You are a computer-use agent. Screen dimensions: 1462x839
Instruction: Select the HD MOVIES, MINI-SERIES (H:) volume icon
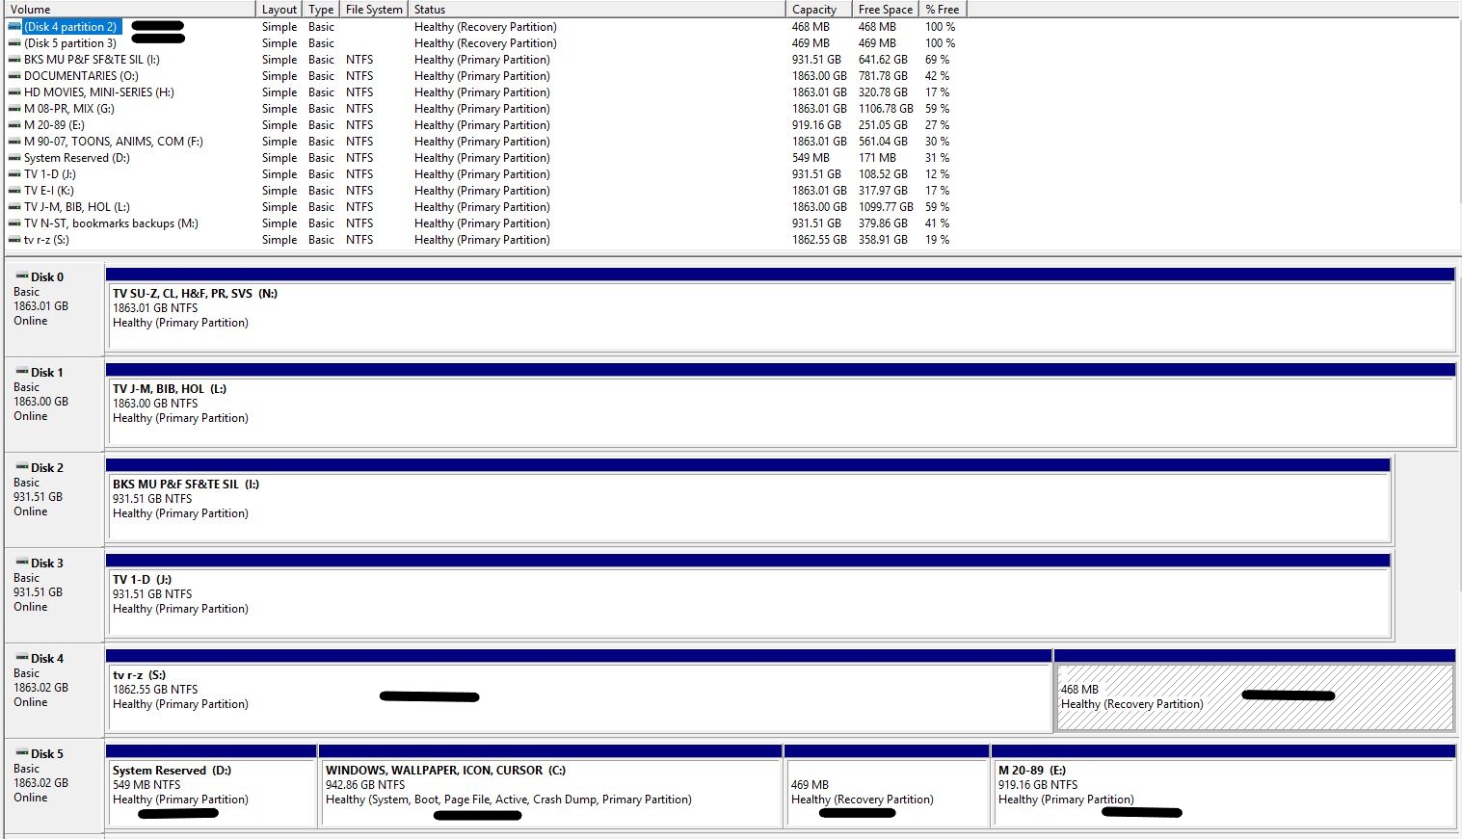14,92
